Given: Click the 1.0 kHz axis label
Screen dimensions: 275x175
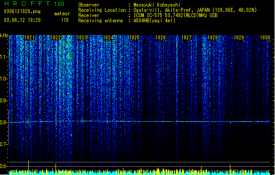Looking at the screenshot, I should tap(3, 79).
